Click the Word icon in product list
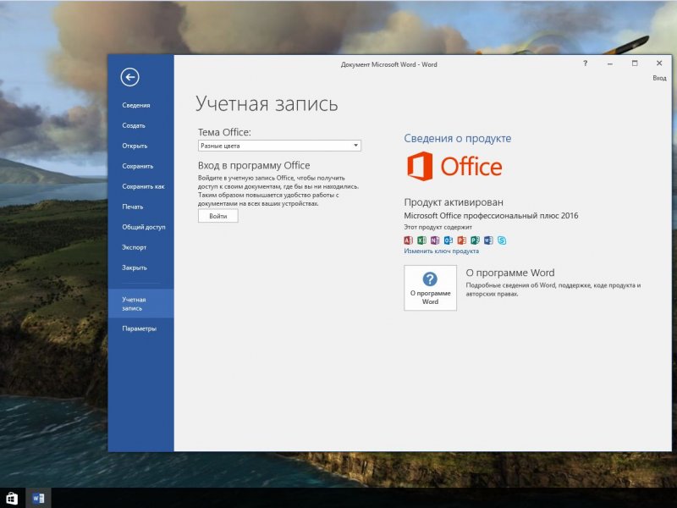 point(488,240)
